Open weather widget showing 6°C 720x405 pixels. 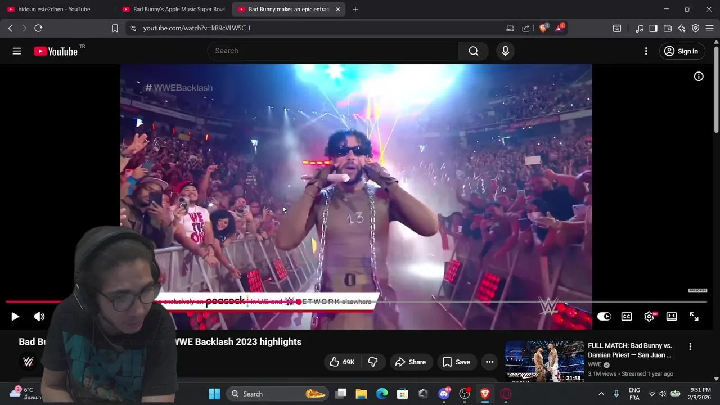(25, 393)
